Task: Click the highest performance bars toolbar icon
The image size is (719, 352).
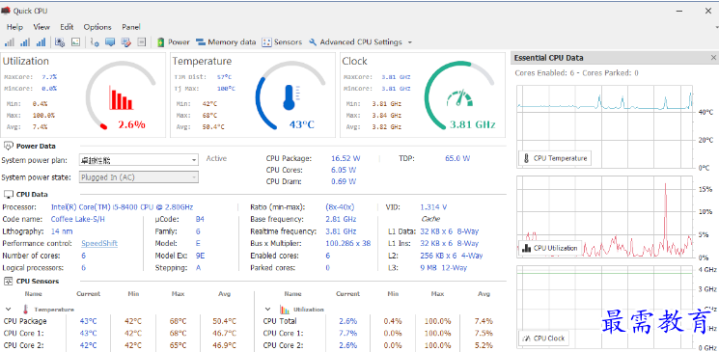Action: tap(41, 42)
